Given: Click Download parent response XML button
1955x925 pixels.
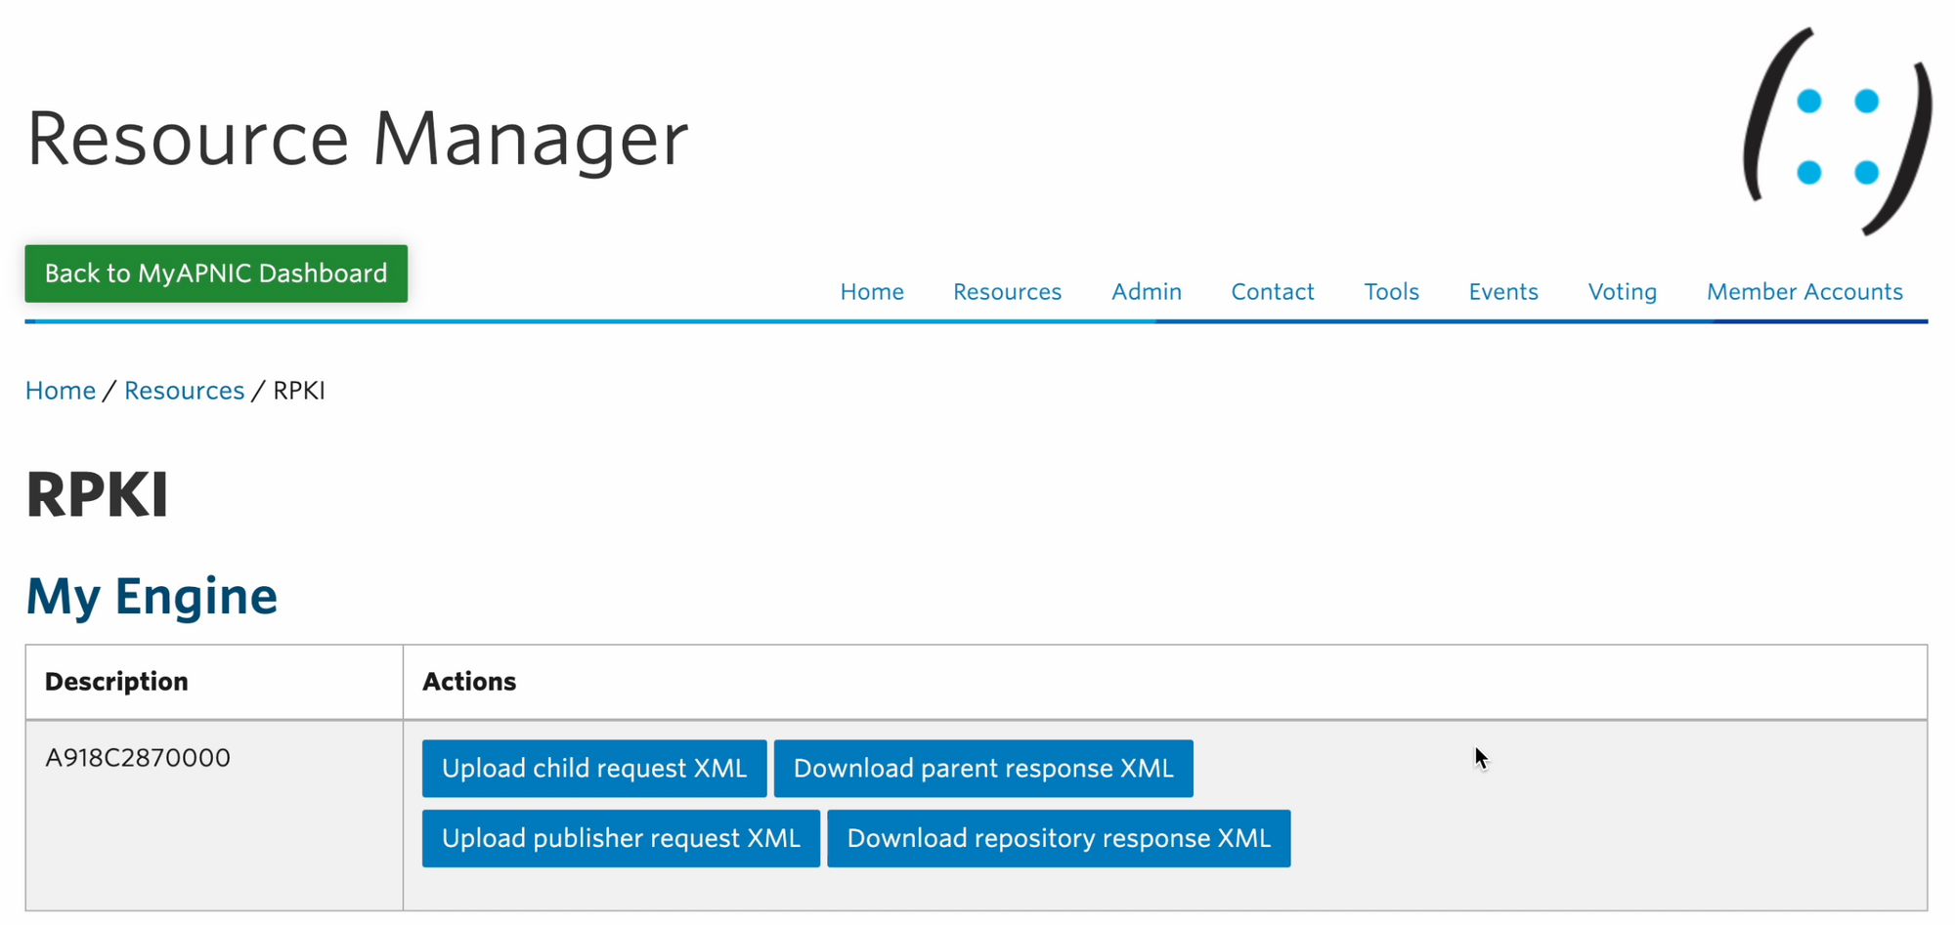Looking at the screenshot, I should (983, 769).
